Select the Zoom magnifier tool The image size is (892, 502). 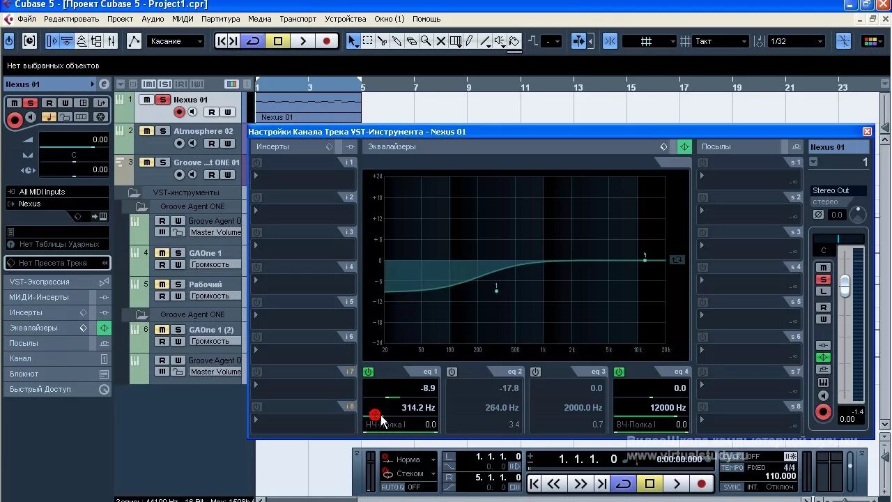coord(426,41)
